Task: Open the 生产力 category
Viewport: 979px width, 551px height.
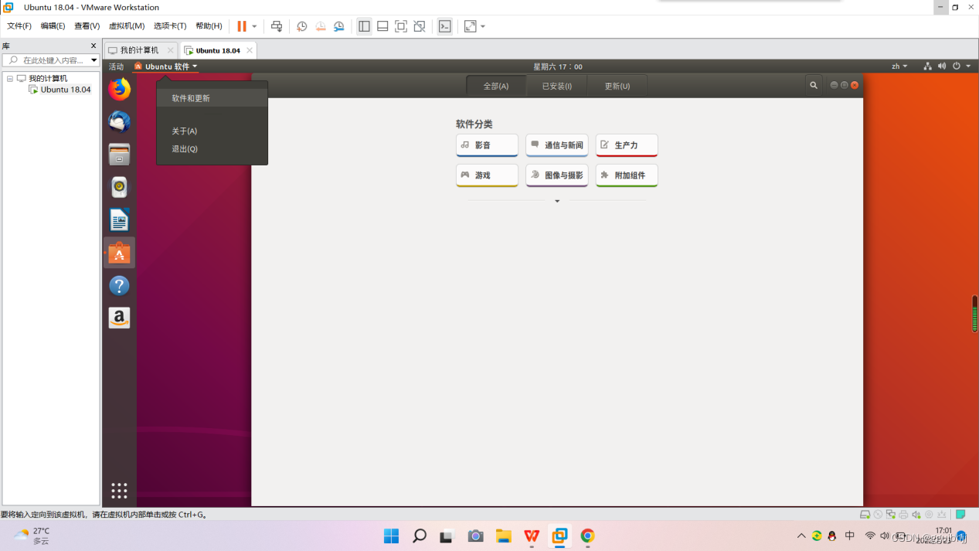Action: 627,145
